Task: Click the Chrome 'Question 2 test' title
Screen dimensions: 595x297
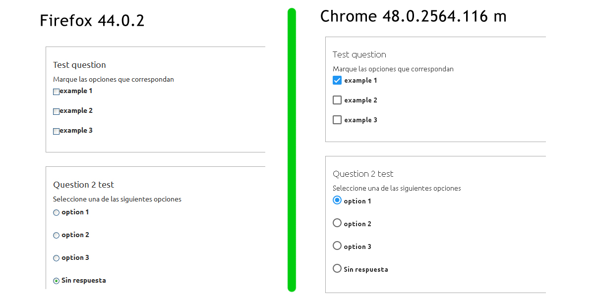Action: coord(363,174)
